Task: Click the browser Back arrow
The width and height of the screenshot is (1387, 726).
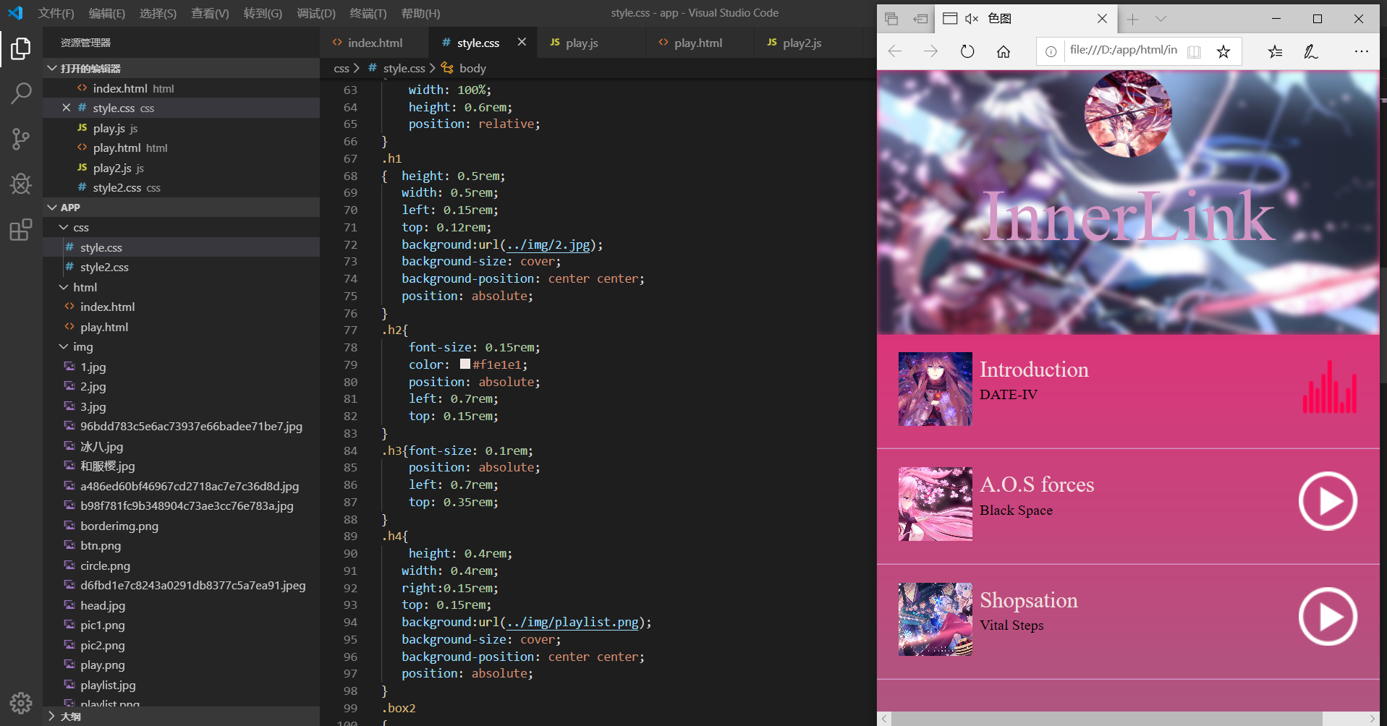Action: click(895, 51)
